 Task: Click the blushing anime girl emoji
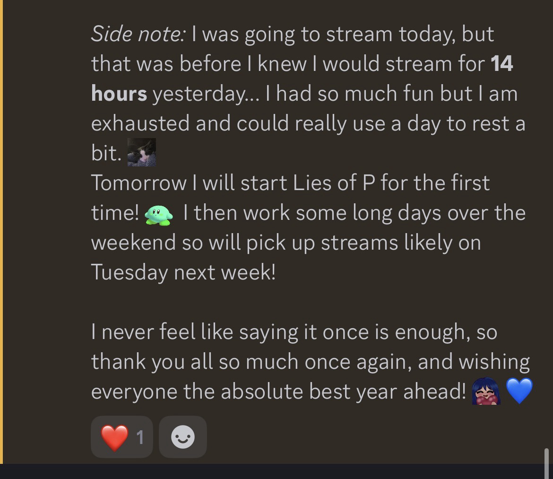[x=485, y=392]
